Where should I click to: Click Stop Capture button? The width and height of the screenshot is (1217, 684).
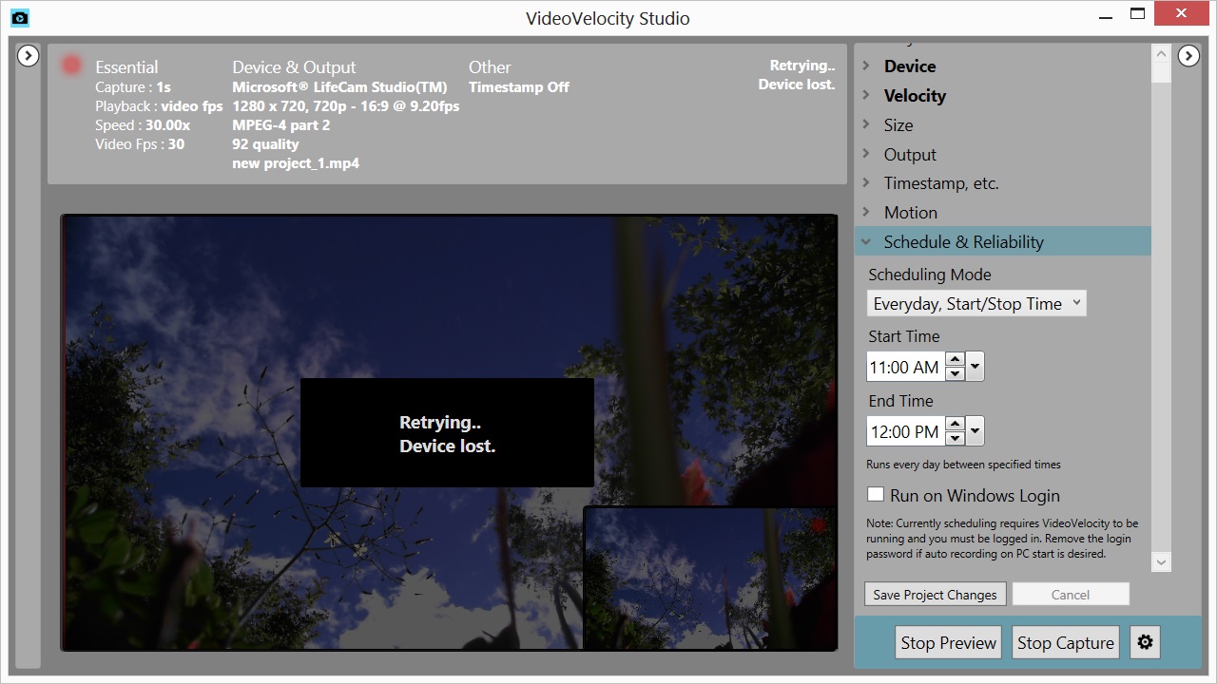[1066, 642]
